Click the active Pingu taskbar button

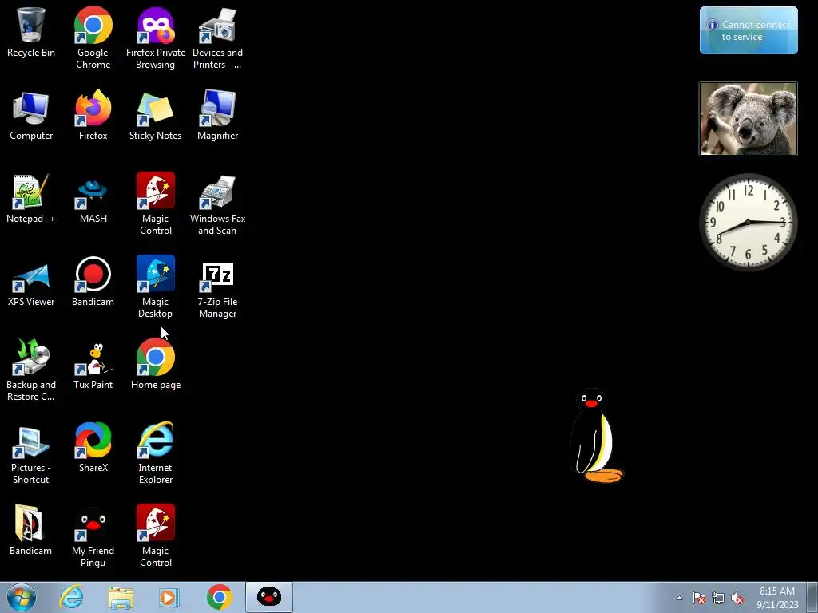269,597
